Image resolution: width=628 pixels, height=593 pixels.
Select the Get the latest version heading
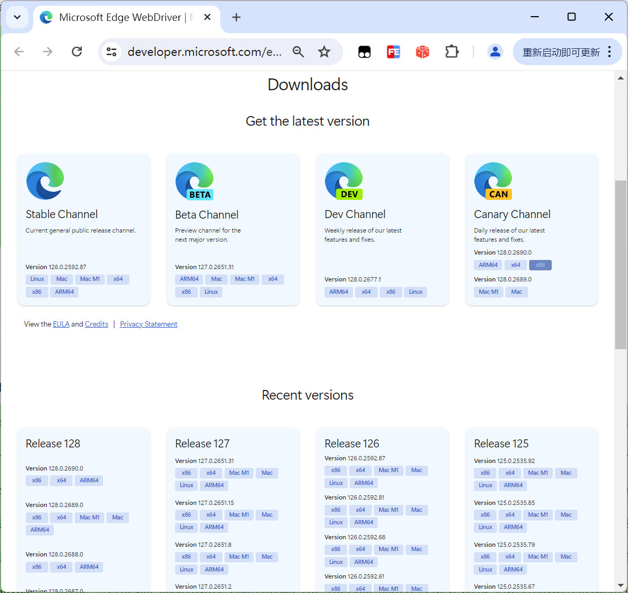click(x=308, y=121)
